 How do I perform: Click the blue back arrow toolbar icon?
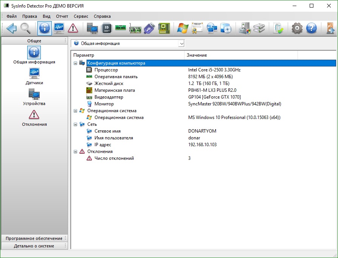(x=11, y=28)
